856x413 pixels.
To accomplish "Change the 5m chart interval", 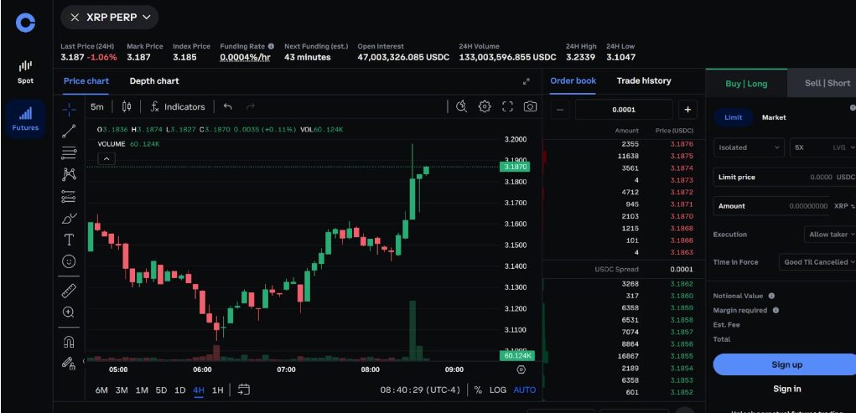I will point(97,106).
